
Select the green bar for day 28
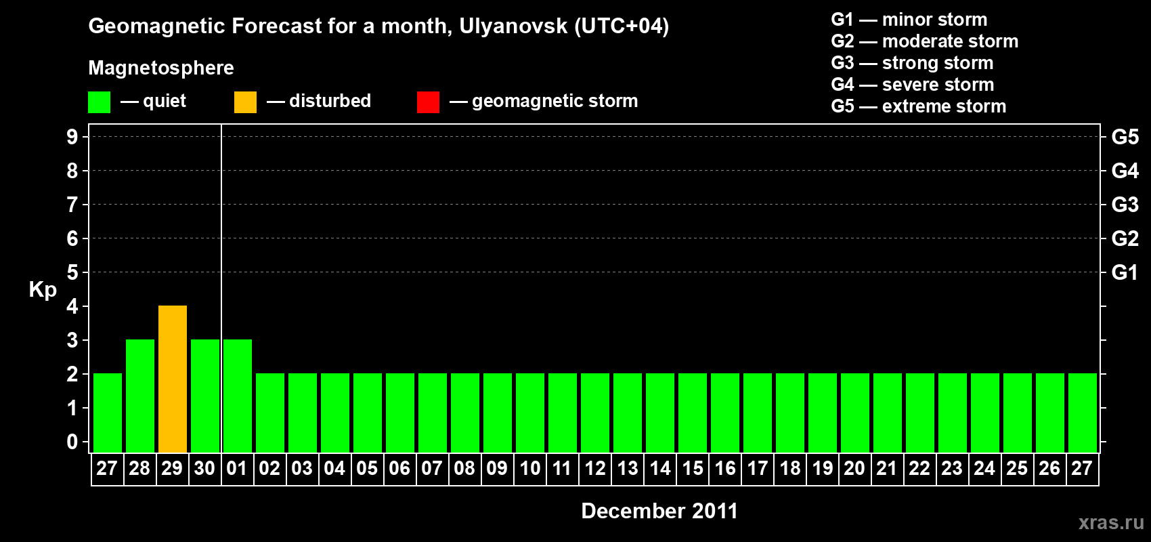[140, 396]
